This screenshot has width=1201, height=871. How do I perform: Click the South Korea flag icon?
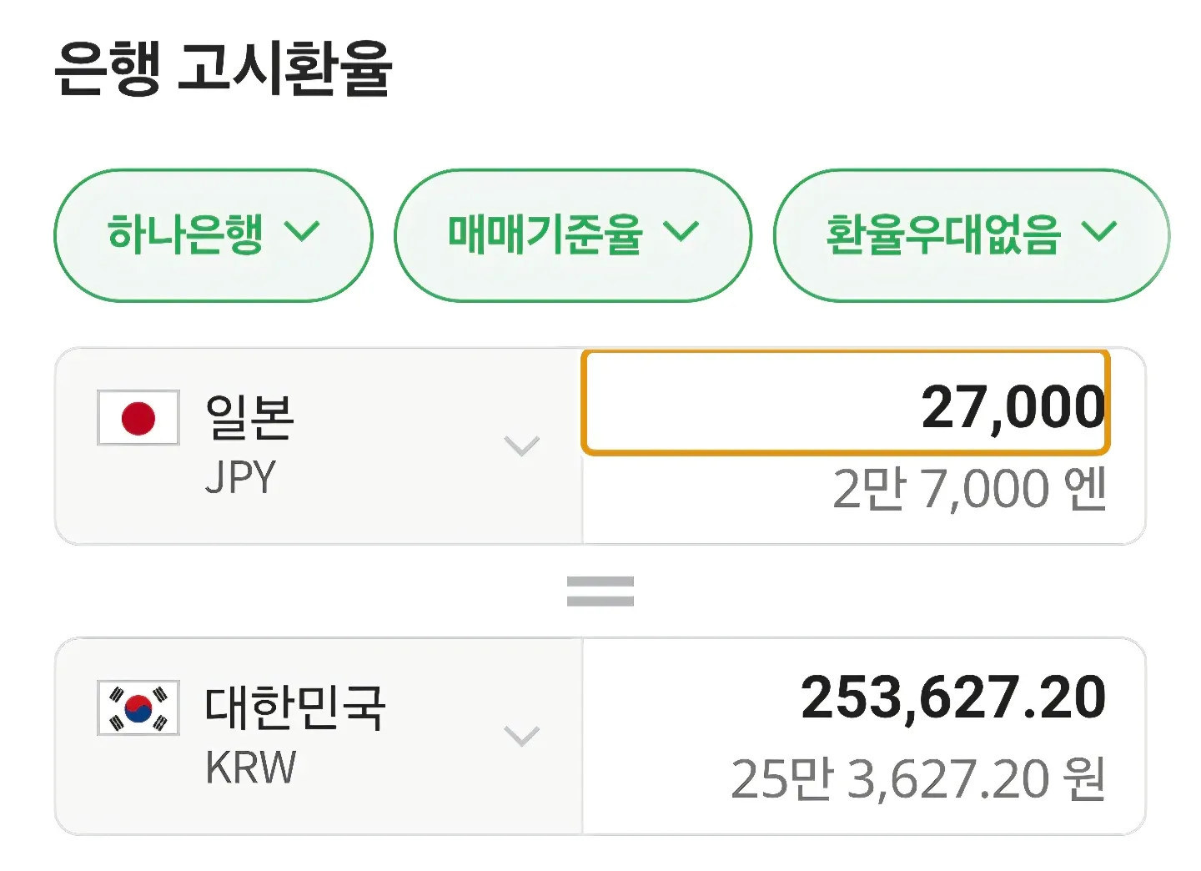pos(138,707)
